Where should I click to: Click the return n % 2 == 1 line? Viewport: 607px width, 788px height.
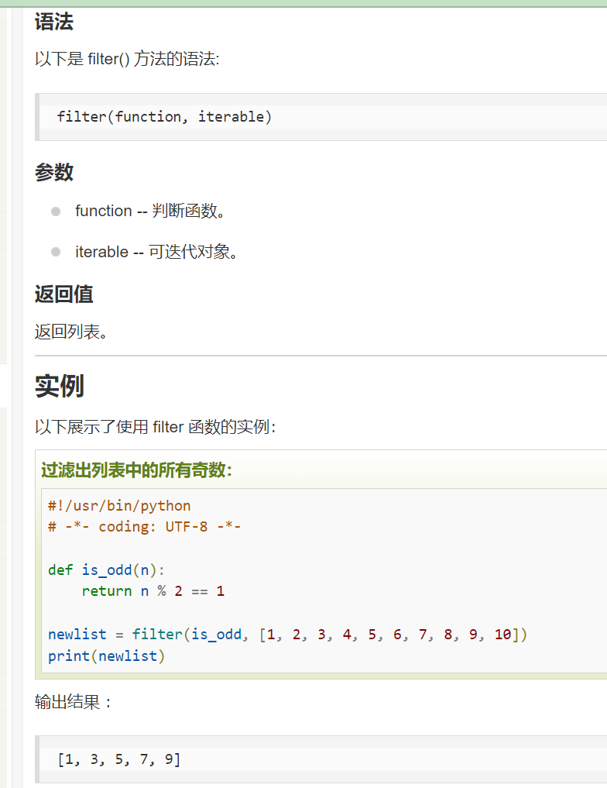pos(153,591)
